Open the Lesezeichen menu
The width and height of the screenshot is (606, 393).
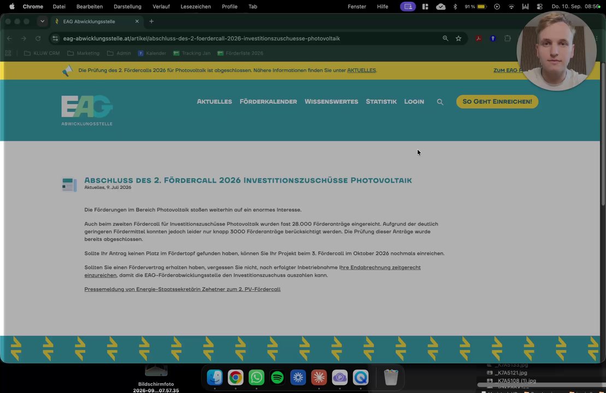click(x=196, y=7)
